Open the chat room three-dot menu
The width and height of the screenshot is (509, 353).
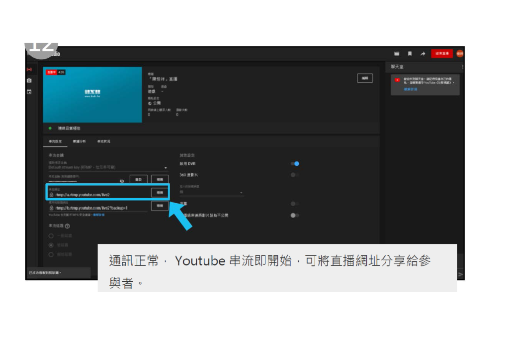click(462, 67)
